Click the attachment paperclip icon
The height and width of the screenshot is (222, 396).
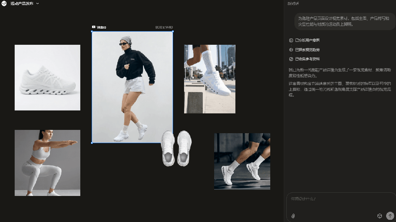[293, 216]
